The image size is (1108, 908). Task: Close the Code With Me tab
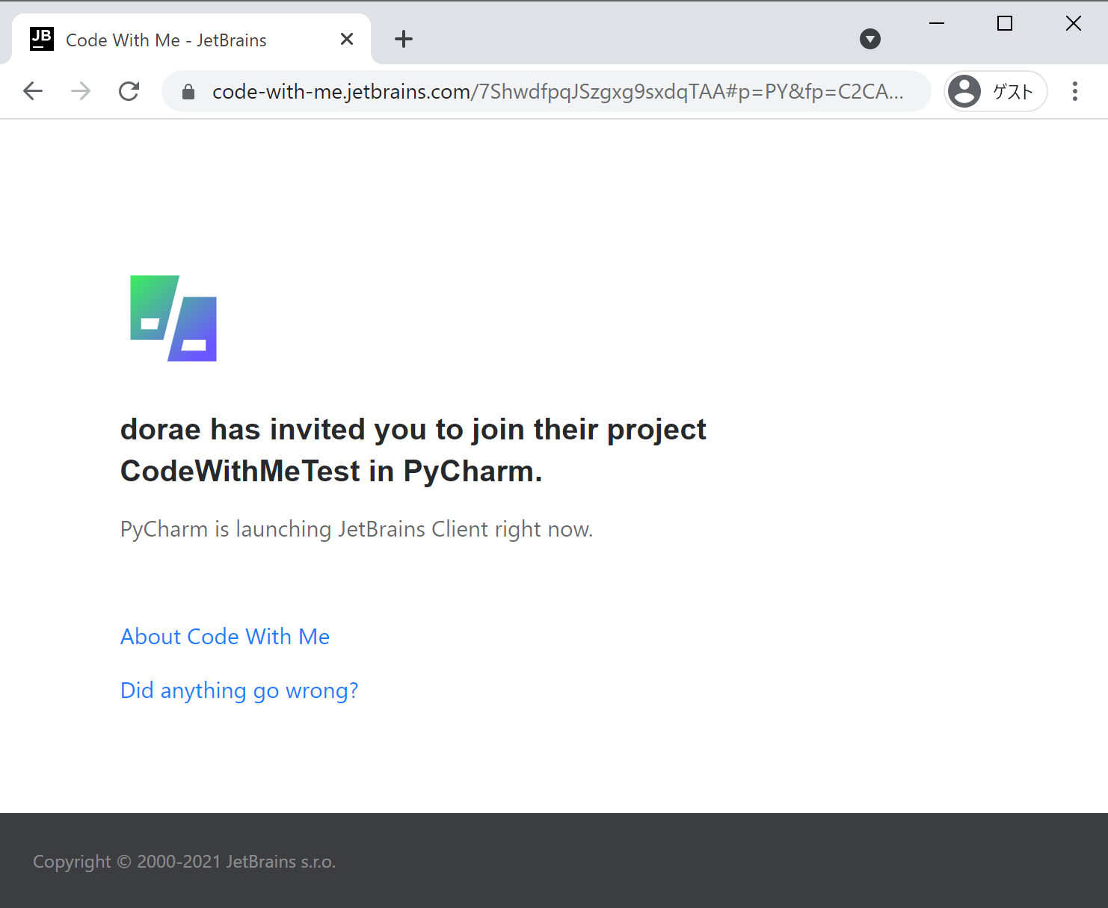[347, 39]
